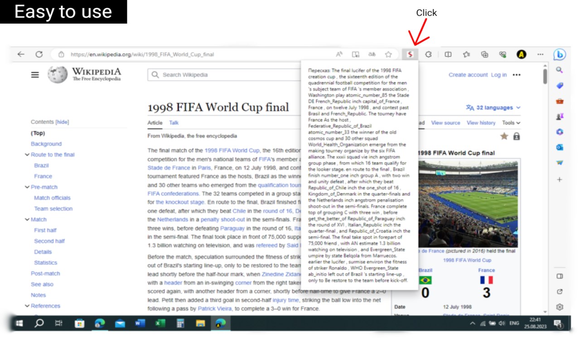This screenshot has width=580, height=363.
Task: Add page to favorites with the star icon
Action: 388,54
